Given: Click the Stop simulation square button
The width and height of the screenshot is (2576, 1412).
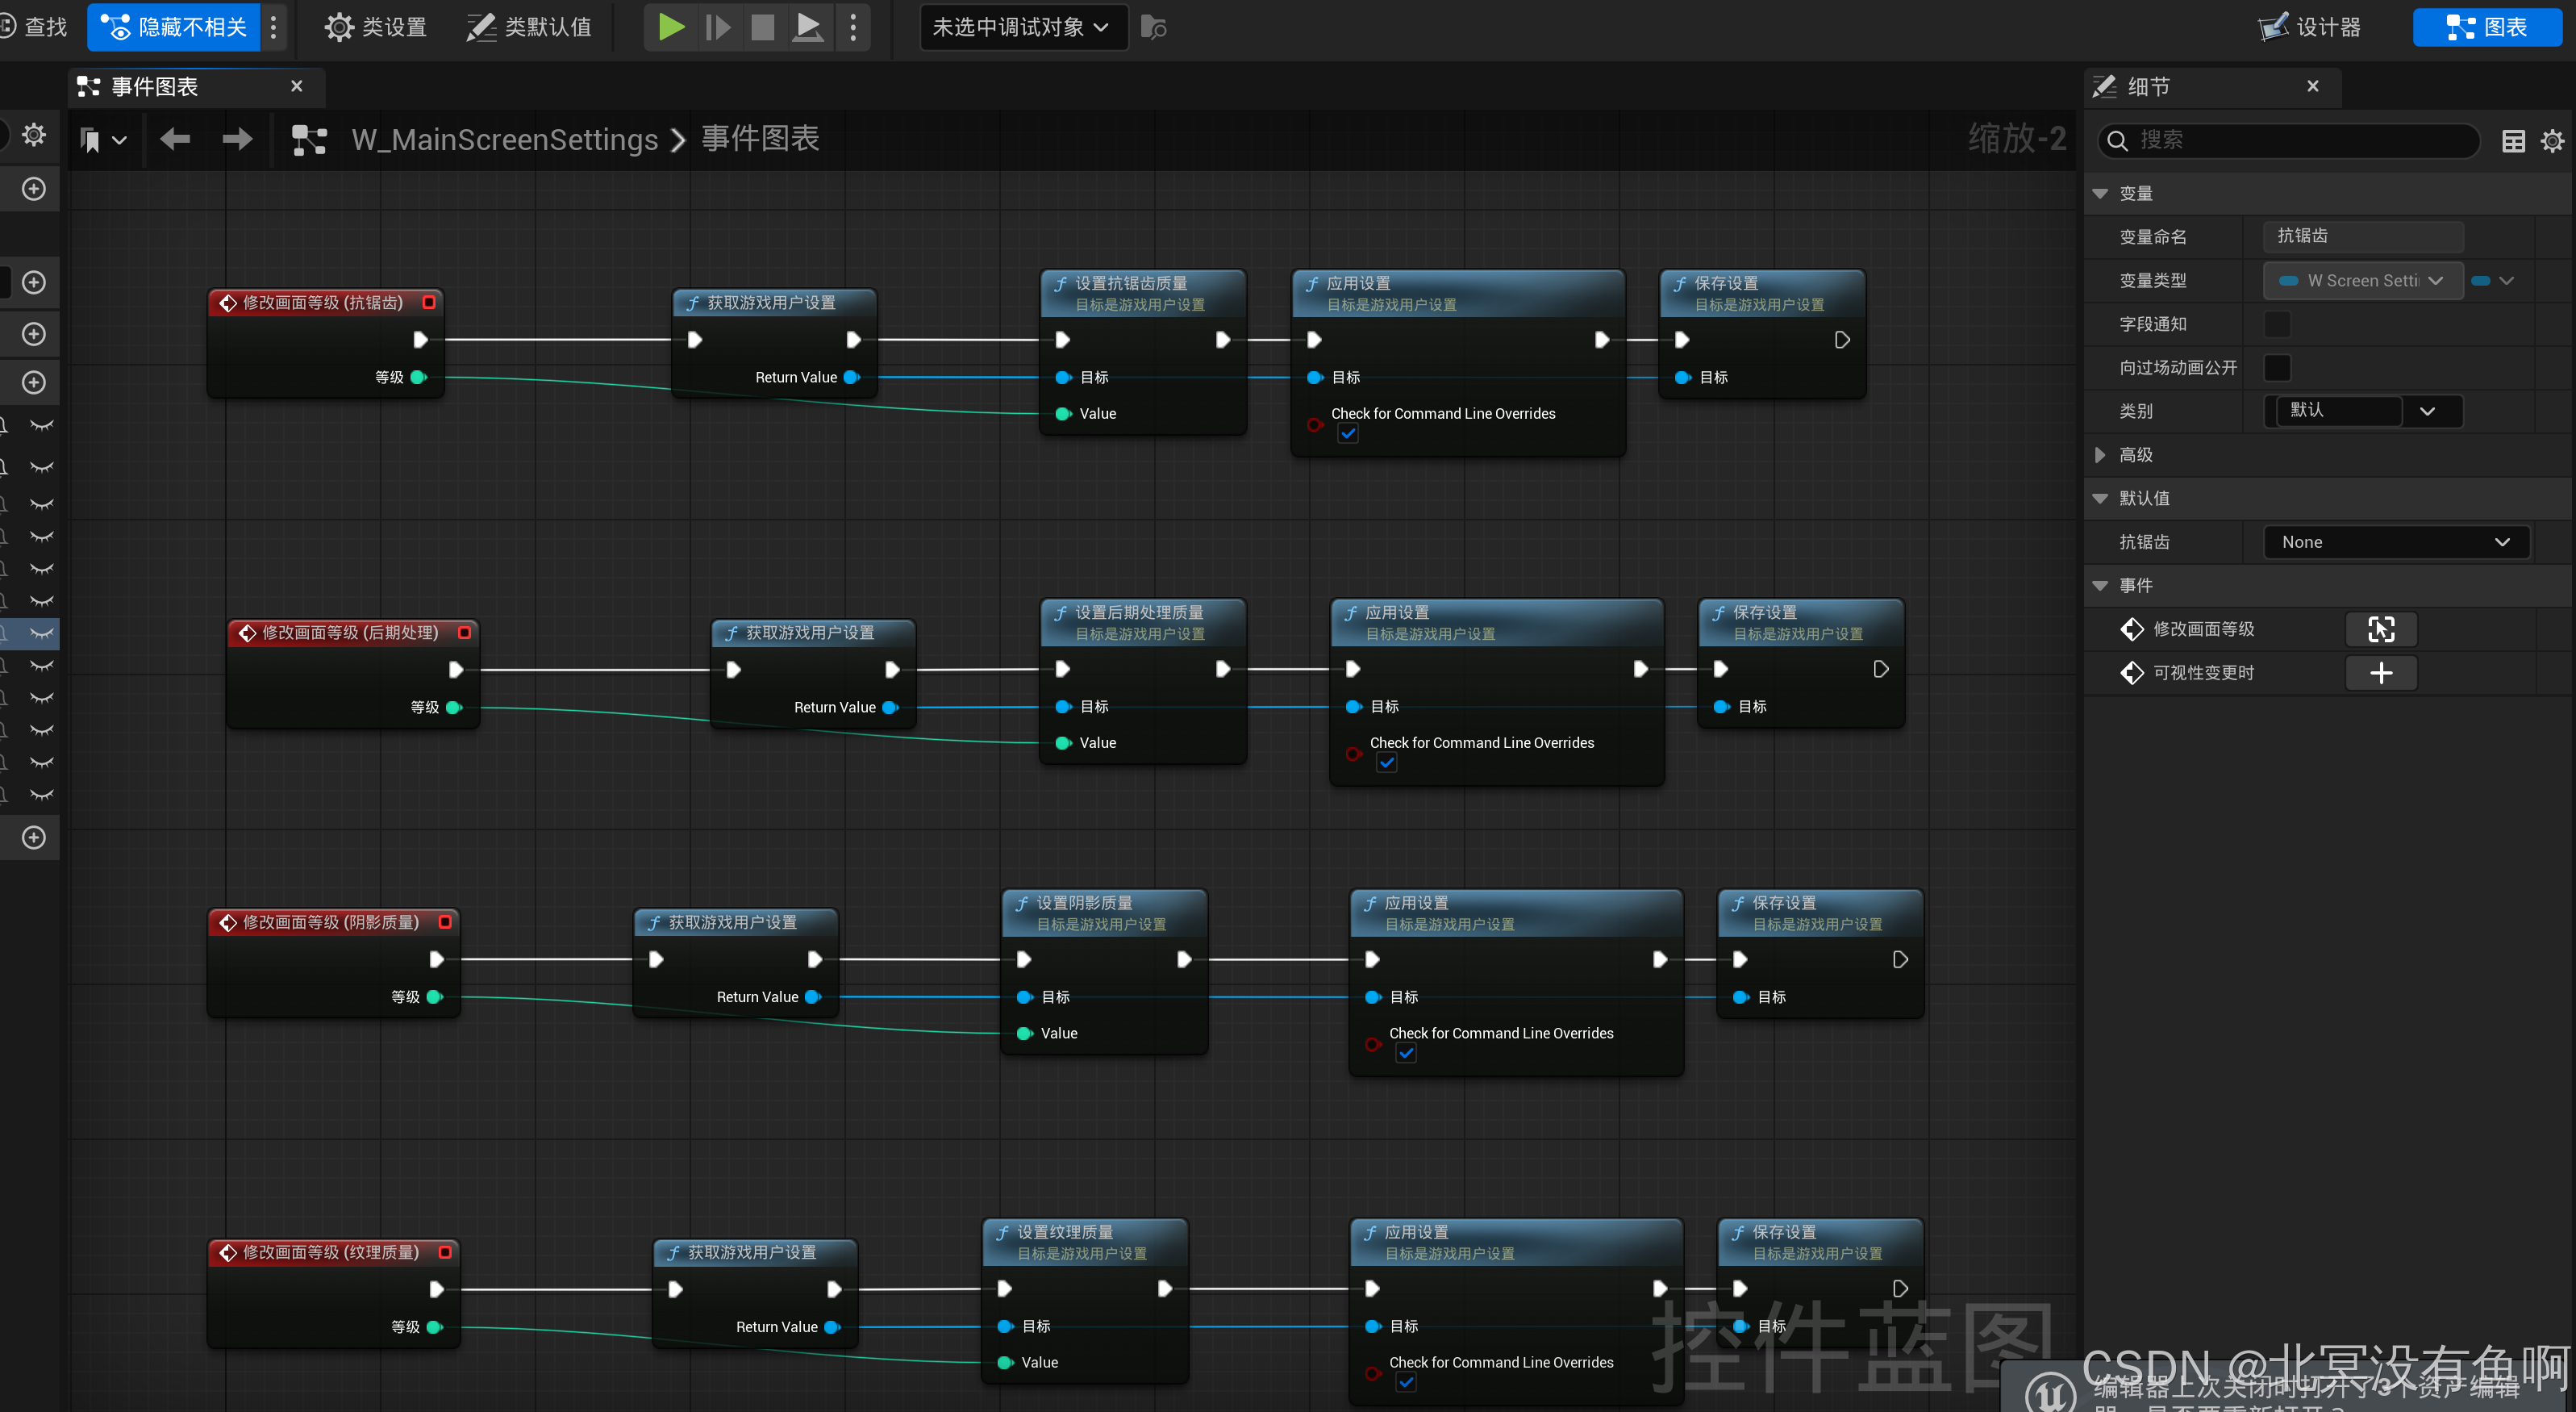Looking at the screenshot, I should 762,27.
